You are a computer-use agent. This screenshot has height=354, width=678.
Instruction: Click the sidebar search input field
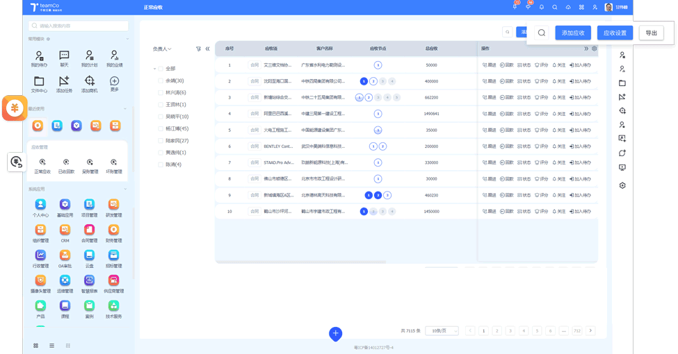point(79,26)
